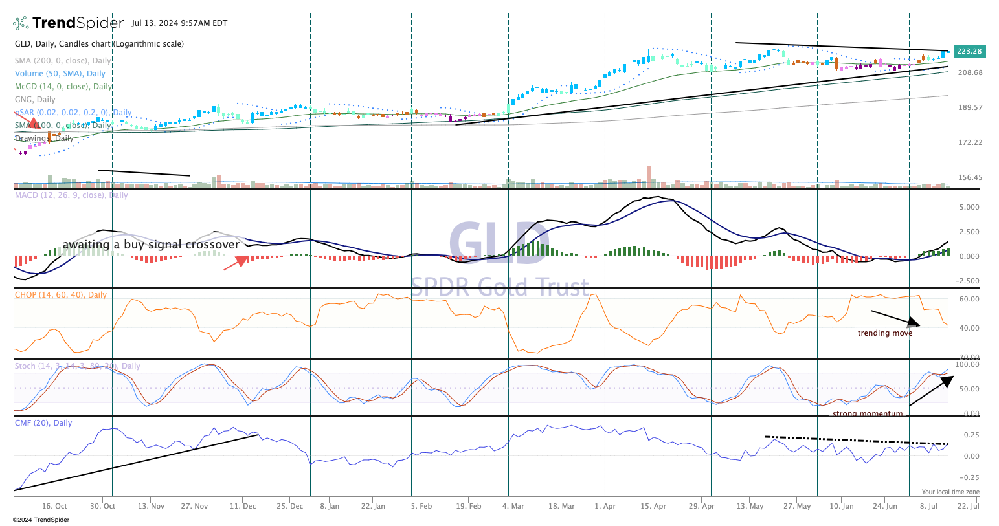
Task: Click the -0.25 CMF axis value
Action: [x=969, y=478]
